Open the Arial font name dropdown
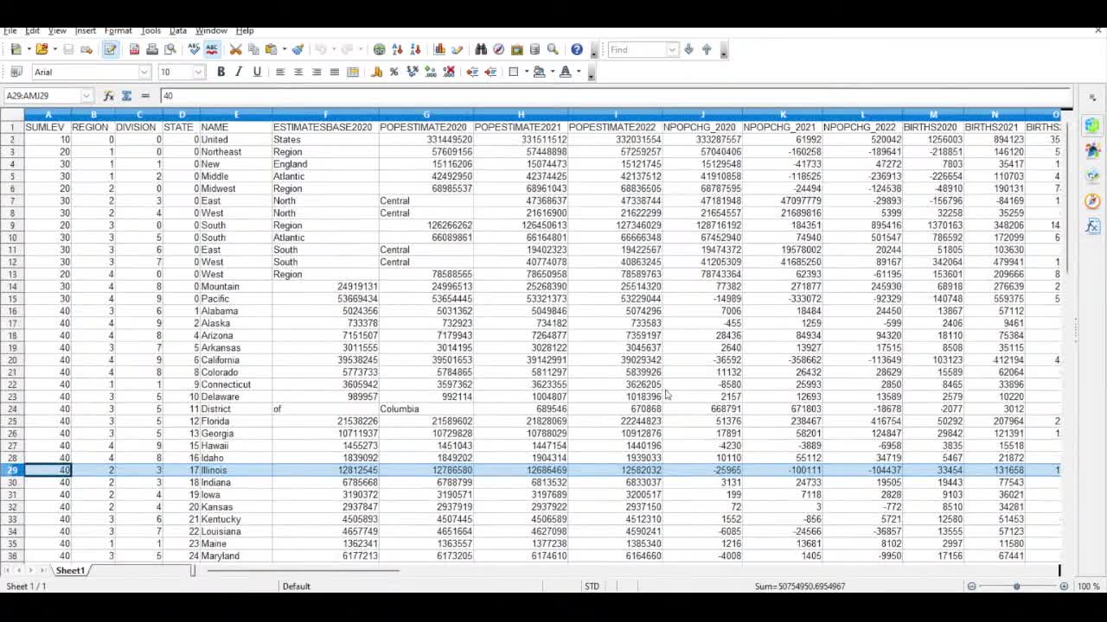 point(144,72)
